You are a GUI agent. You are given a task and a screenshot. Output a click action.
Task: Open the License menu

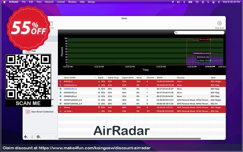[x=61, y=2]
